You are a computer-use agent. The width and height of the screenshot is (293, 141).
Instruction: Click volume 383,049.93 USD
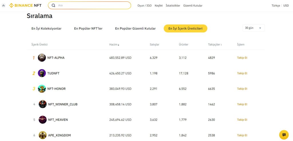120,89
